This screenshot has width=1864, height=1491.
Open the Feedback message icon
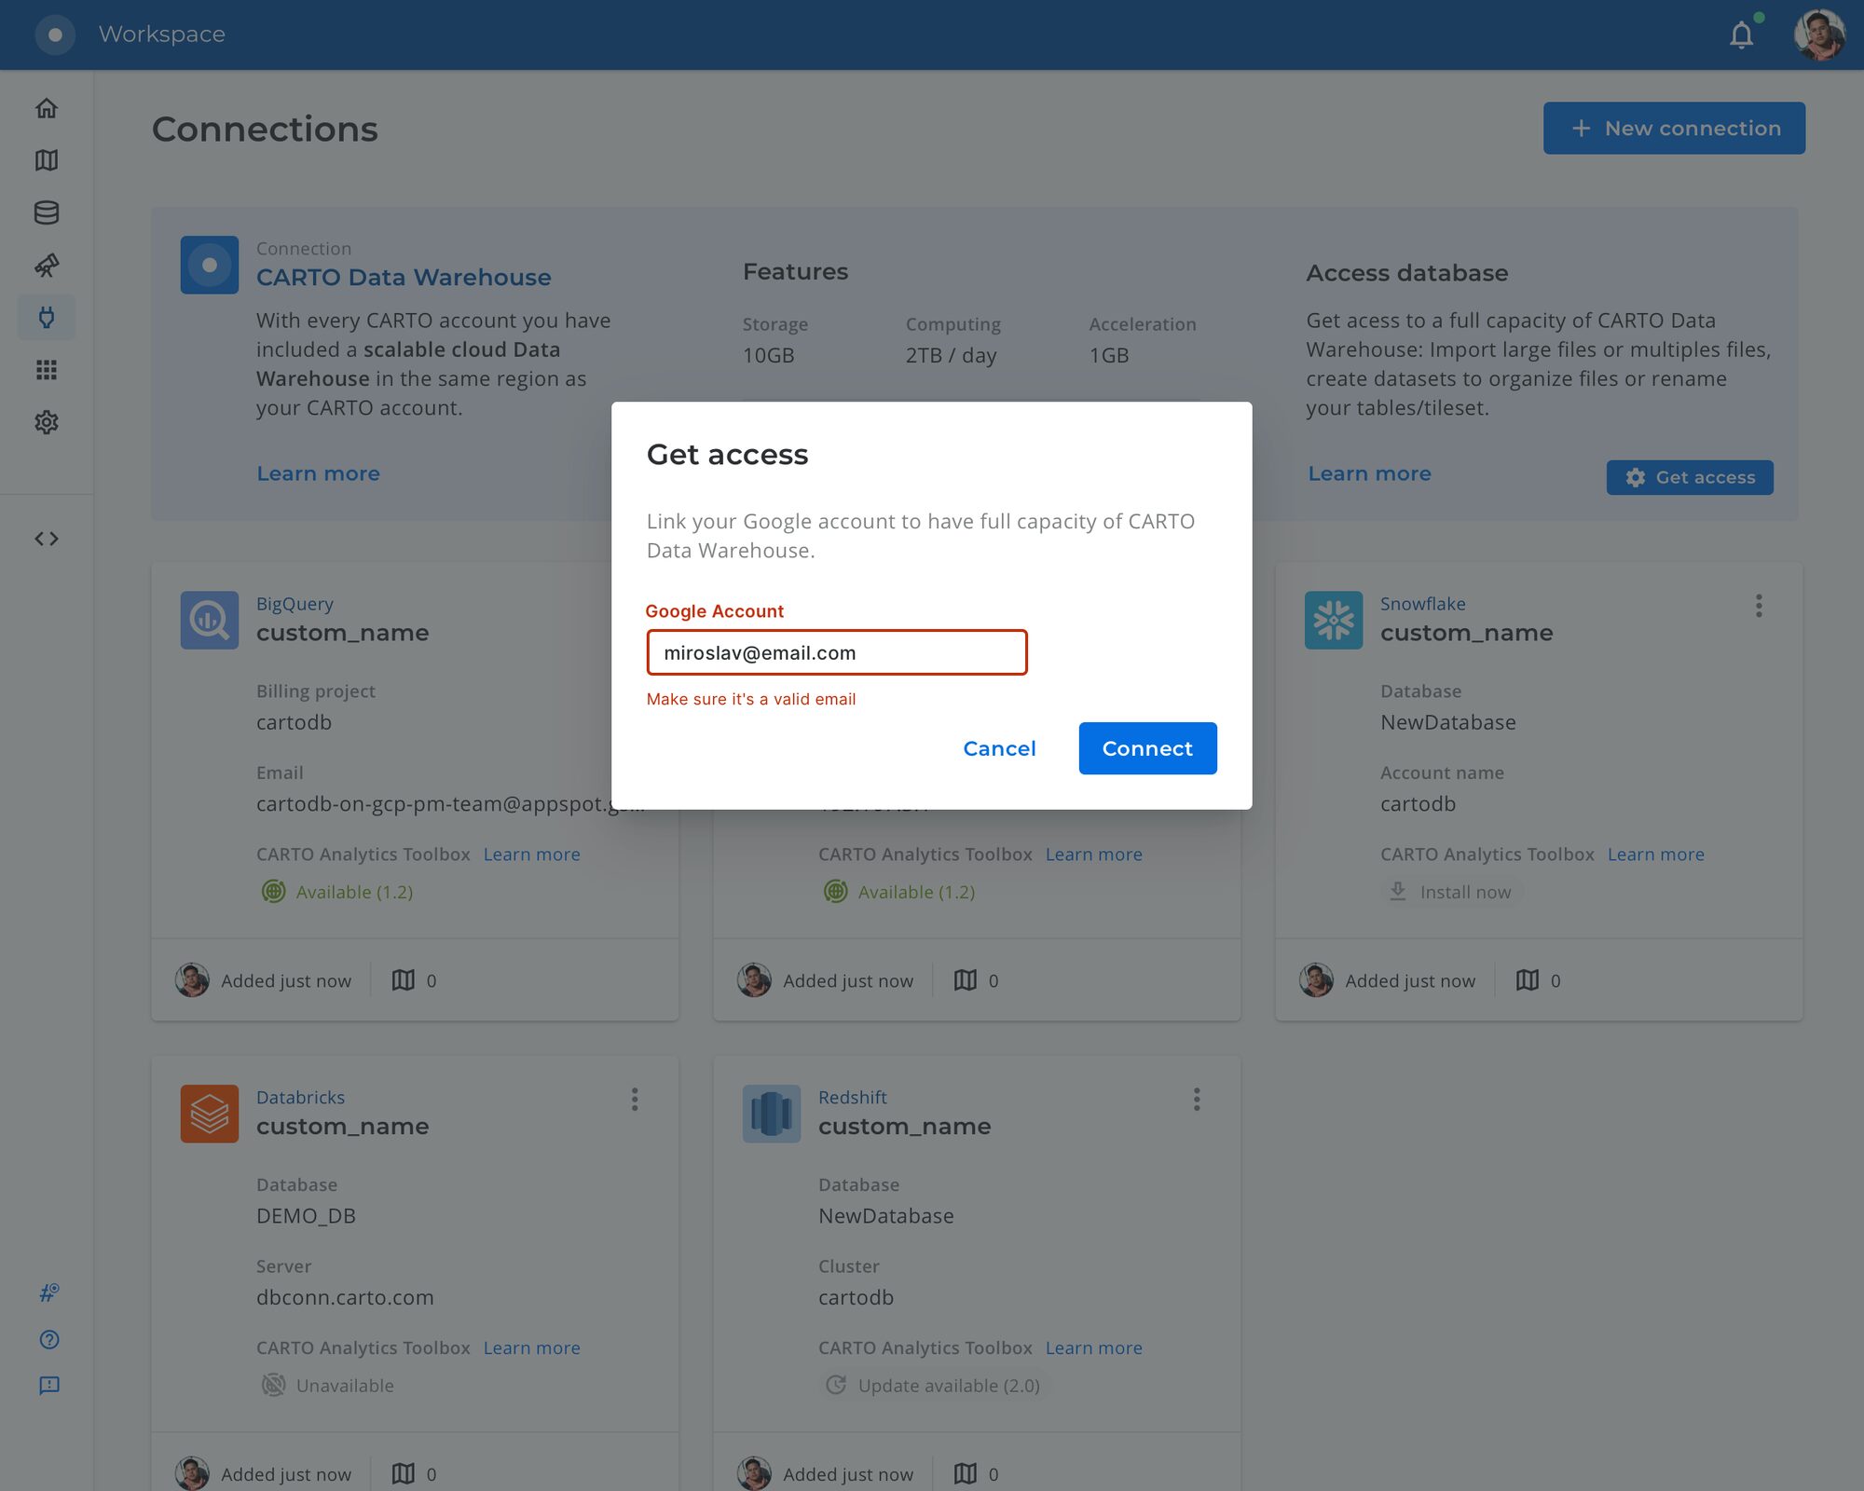pyautogui.click(x=48, y=1386)
